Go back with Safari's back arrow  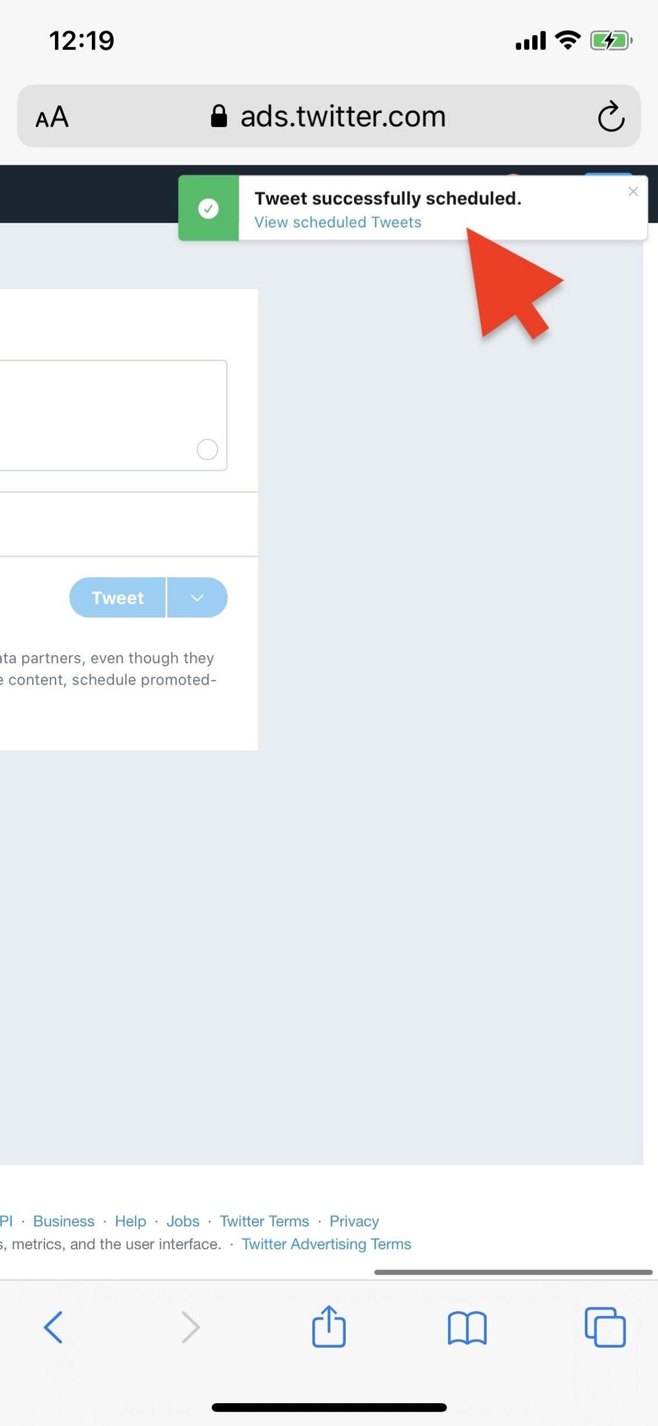pos(53,1327)
